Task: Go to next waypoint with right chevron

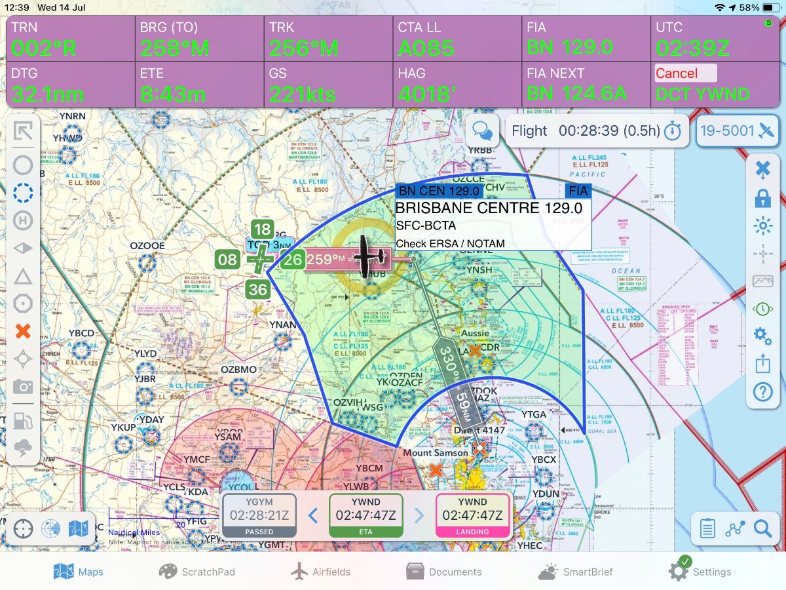Action: point(419,515)
